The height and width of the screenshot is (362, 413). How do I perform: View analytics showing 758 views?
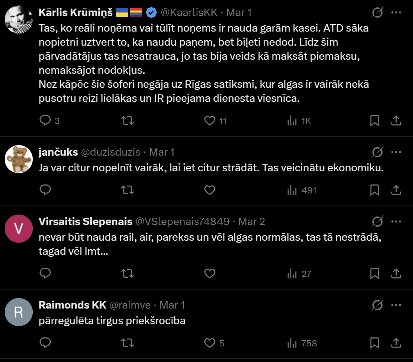pos(302,343)
